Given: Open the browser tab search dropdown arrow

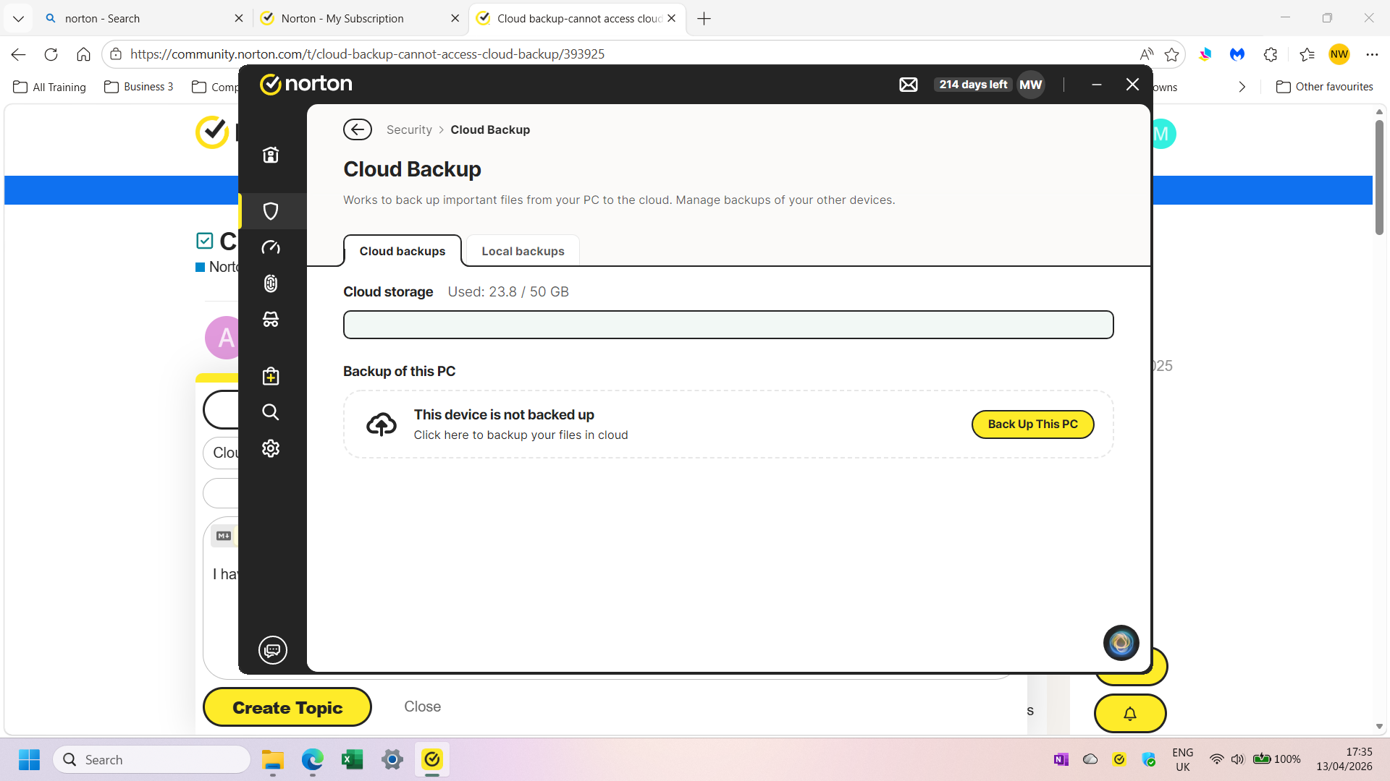Looking at the screenshot, I should [19, 19].
